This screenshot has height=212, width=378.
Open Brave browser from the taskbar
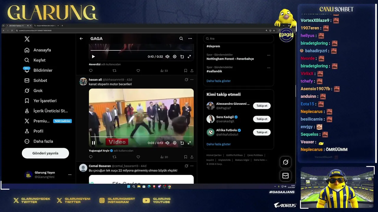pyautogui.click(x=154, y=186)
